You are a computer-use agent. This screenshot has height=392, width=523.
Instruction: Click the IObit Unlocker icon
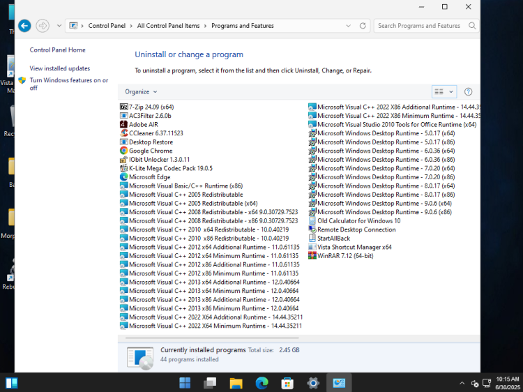[123, 159]
